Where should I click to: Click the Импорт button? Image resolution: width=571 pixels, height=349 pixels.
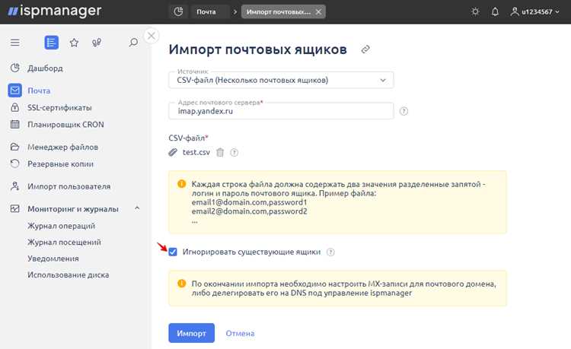[x=192, y=333]
